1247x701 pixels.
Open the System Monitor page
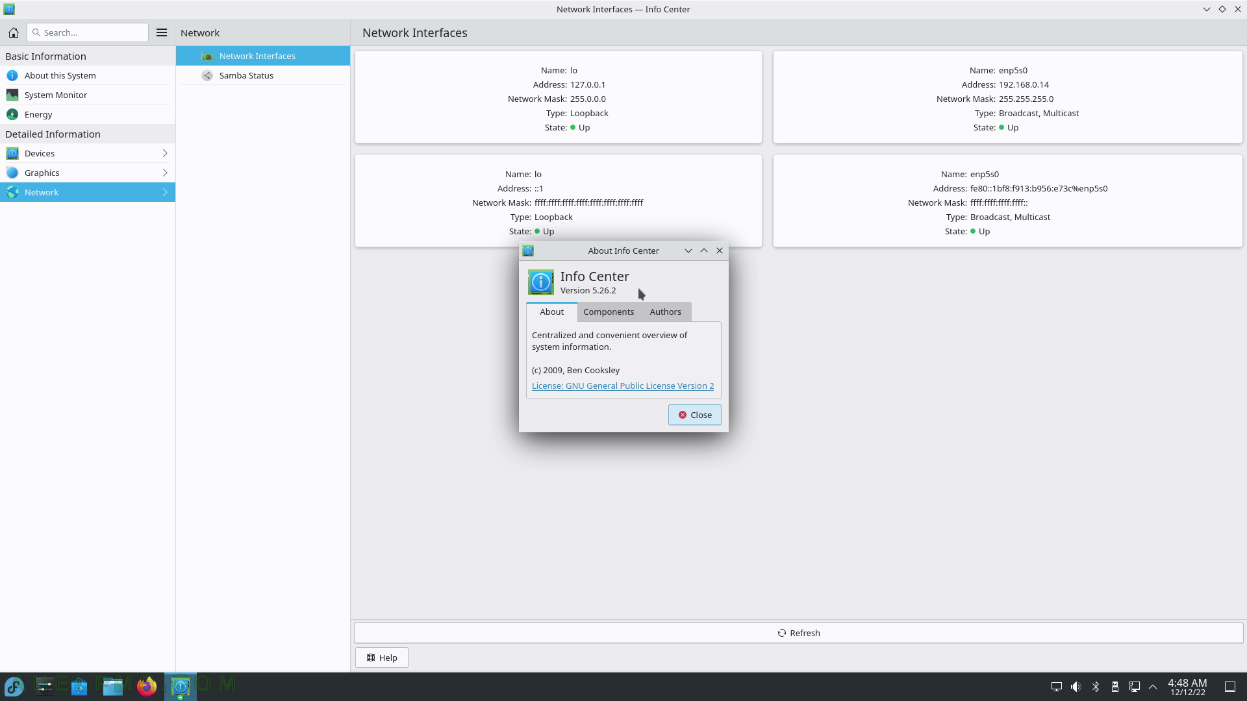[88, 95]
